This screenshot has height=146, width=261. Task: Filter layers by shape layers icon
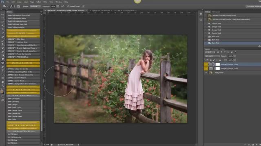click(x=228, y=52)
